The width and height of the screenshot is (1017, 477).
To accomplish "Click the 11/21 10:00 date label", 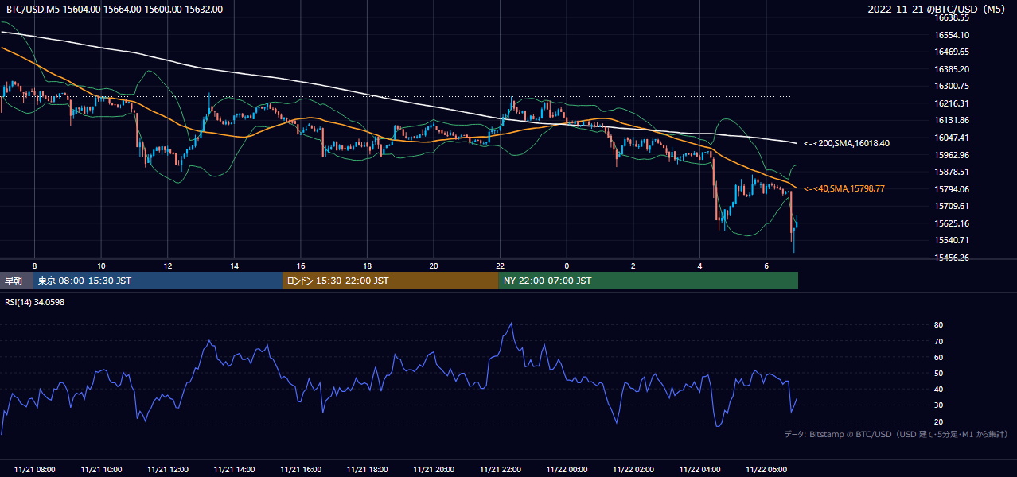I will (x=101, y=470).
